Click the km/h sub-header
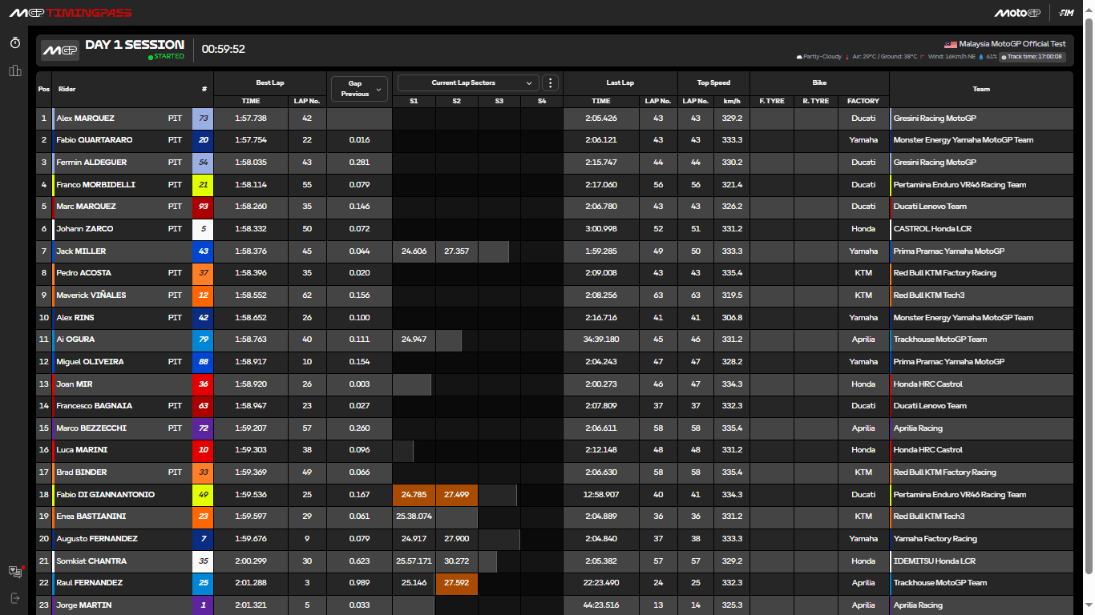 (x=731, y=101)
